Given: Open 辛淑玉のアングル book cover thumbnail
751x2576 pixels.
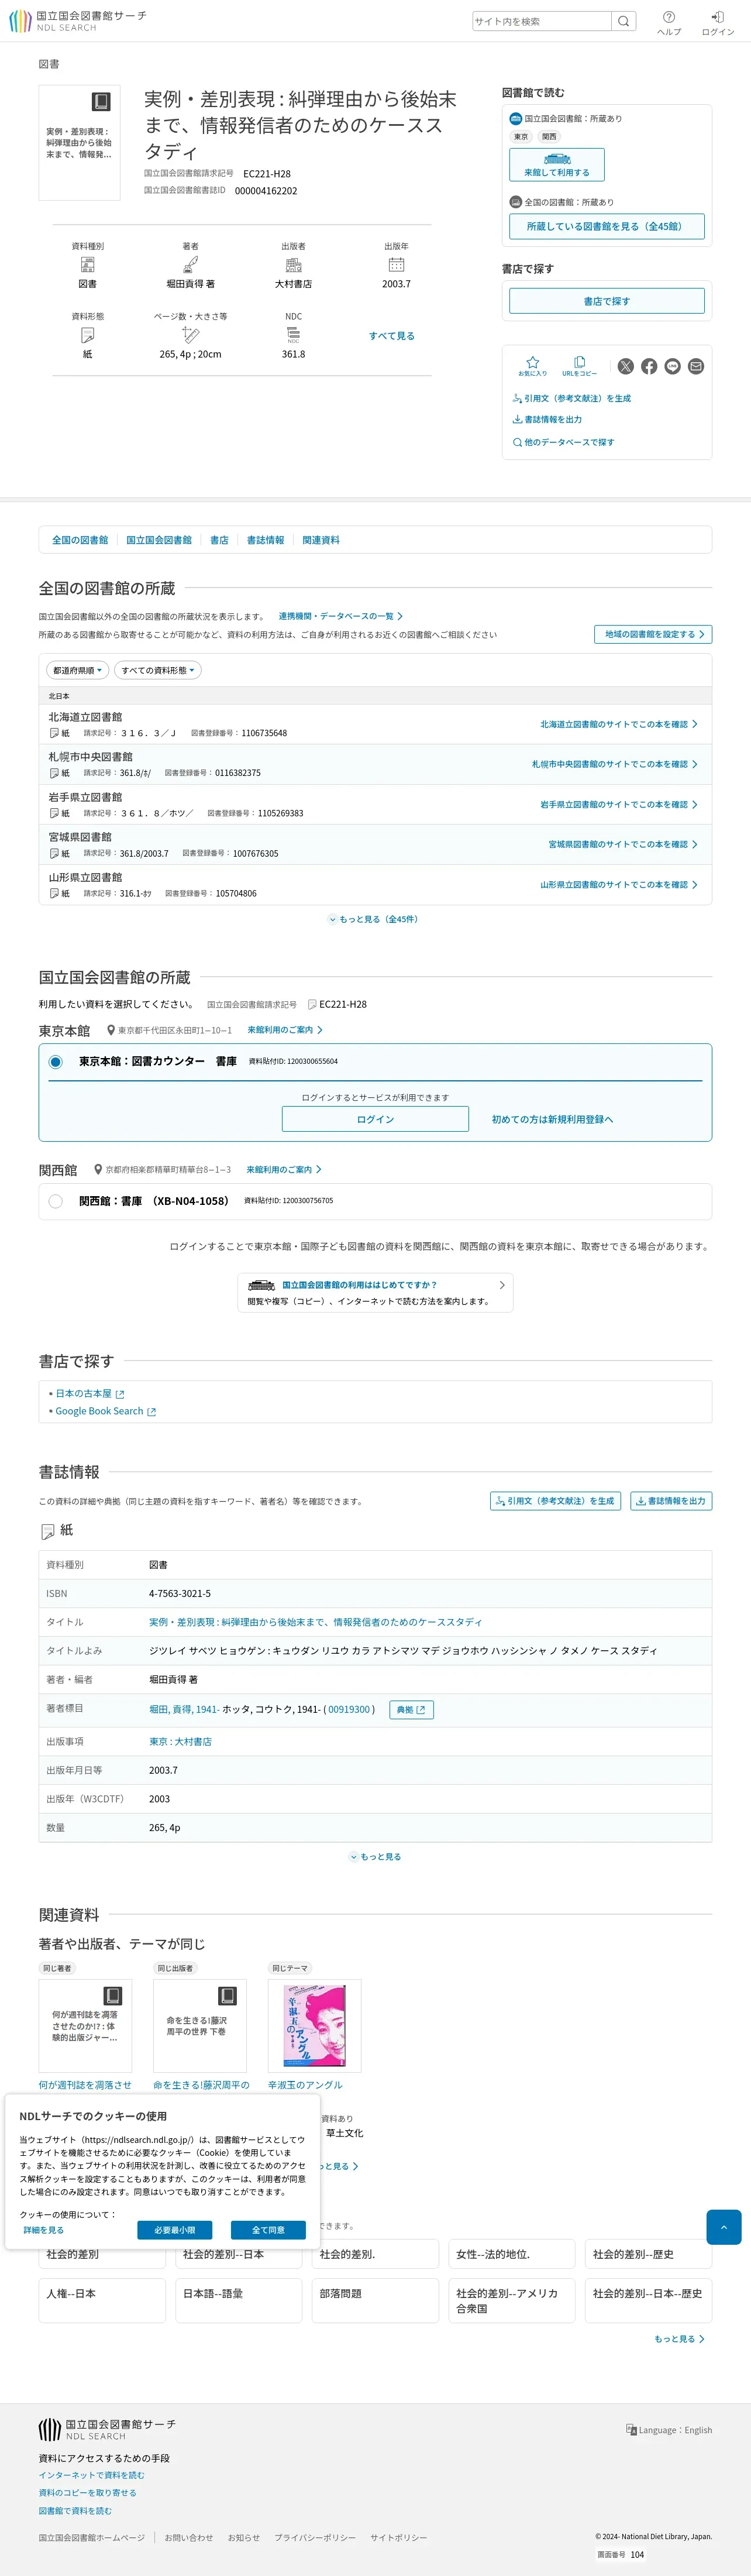Looking at the screenshot, I should (314, 2026).
